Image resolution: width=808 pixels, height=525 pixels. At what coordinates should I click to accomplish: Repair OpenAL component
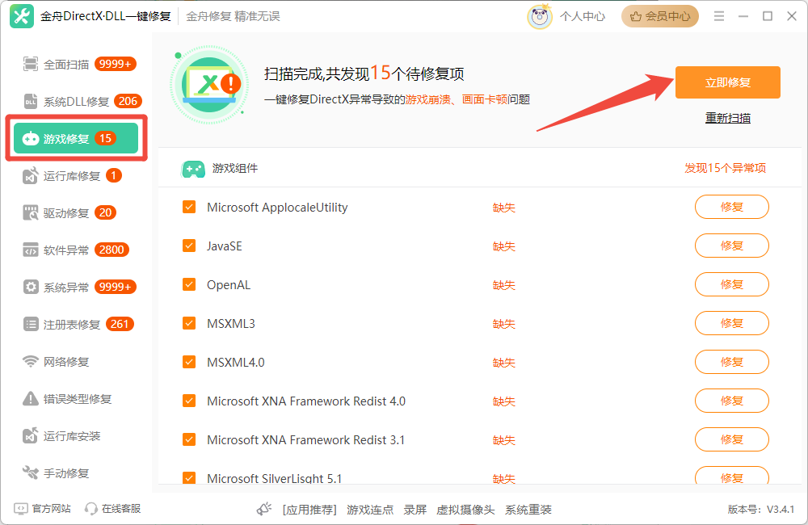click(x=732, y=284)
